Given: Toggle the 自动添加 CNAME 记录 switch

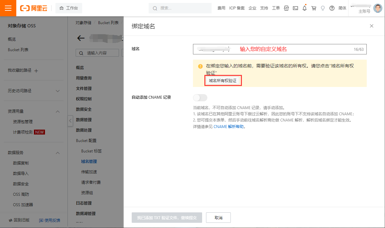Looking at the screenshot, I should [200, 97].
